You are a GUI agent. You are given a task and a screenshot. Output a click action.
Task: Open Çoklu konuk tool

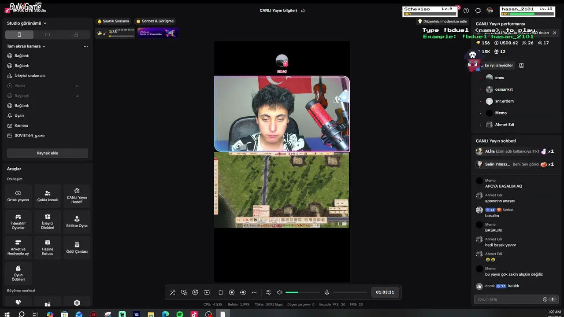pos(48,196)
